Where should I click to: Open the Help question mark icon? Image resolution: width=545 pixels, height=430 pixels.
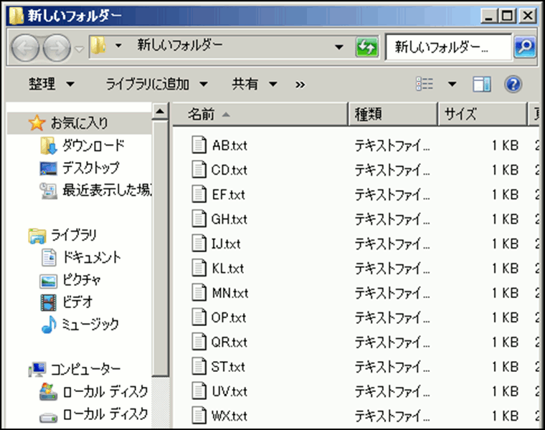pos(512,84)
